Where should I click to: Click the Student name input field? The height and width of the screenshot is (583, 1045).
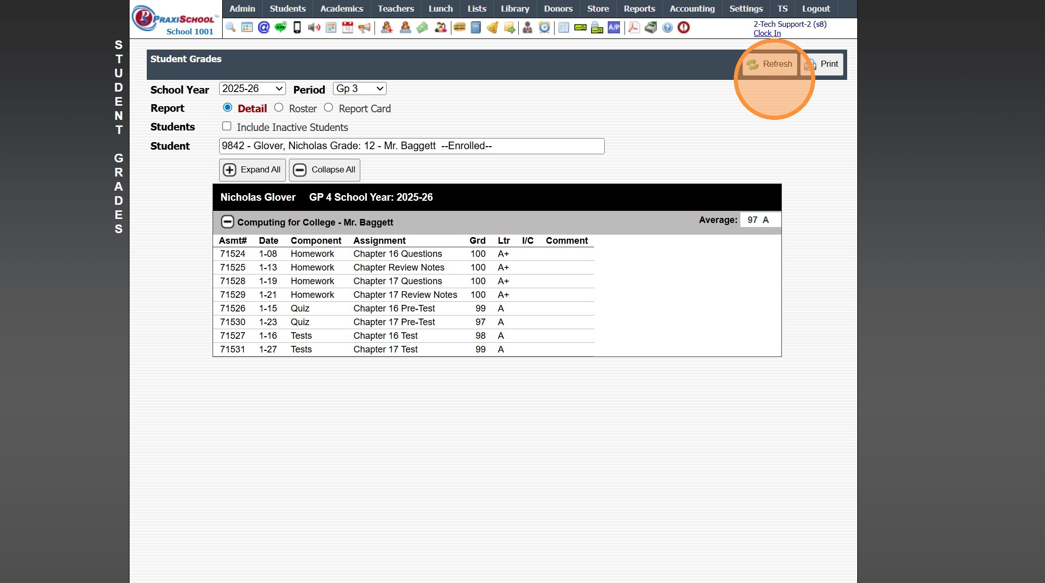point(411,146)
